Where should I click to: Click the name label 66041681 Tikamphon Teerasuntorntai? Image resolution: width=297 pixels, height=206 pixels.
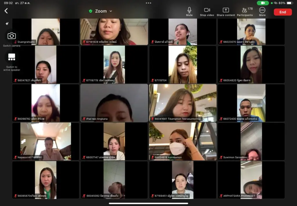(x=178, y=119)
